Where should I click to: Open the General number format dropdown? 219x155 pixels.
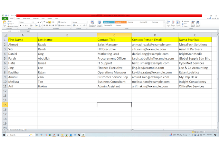87,22
